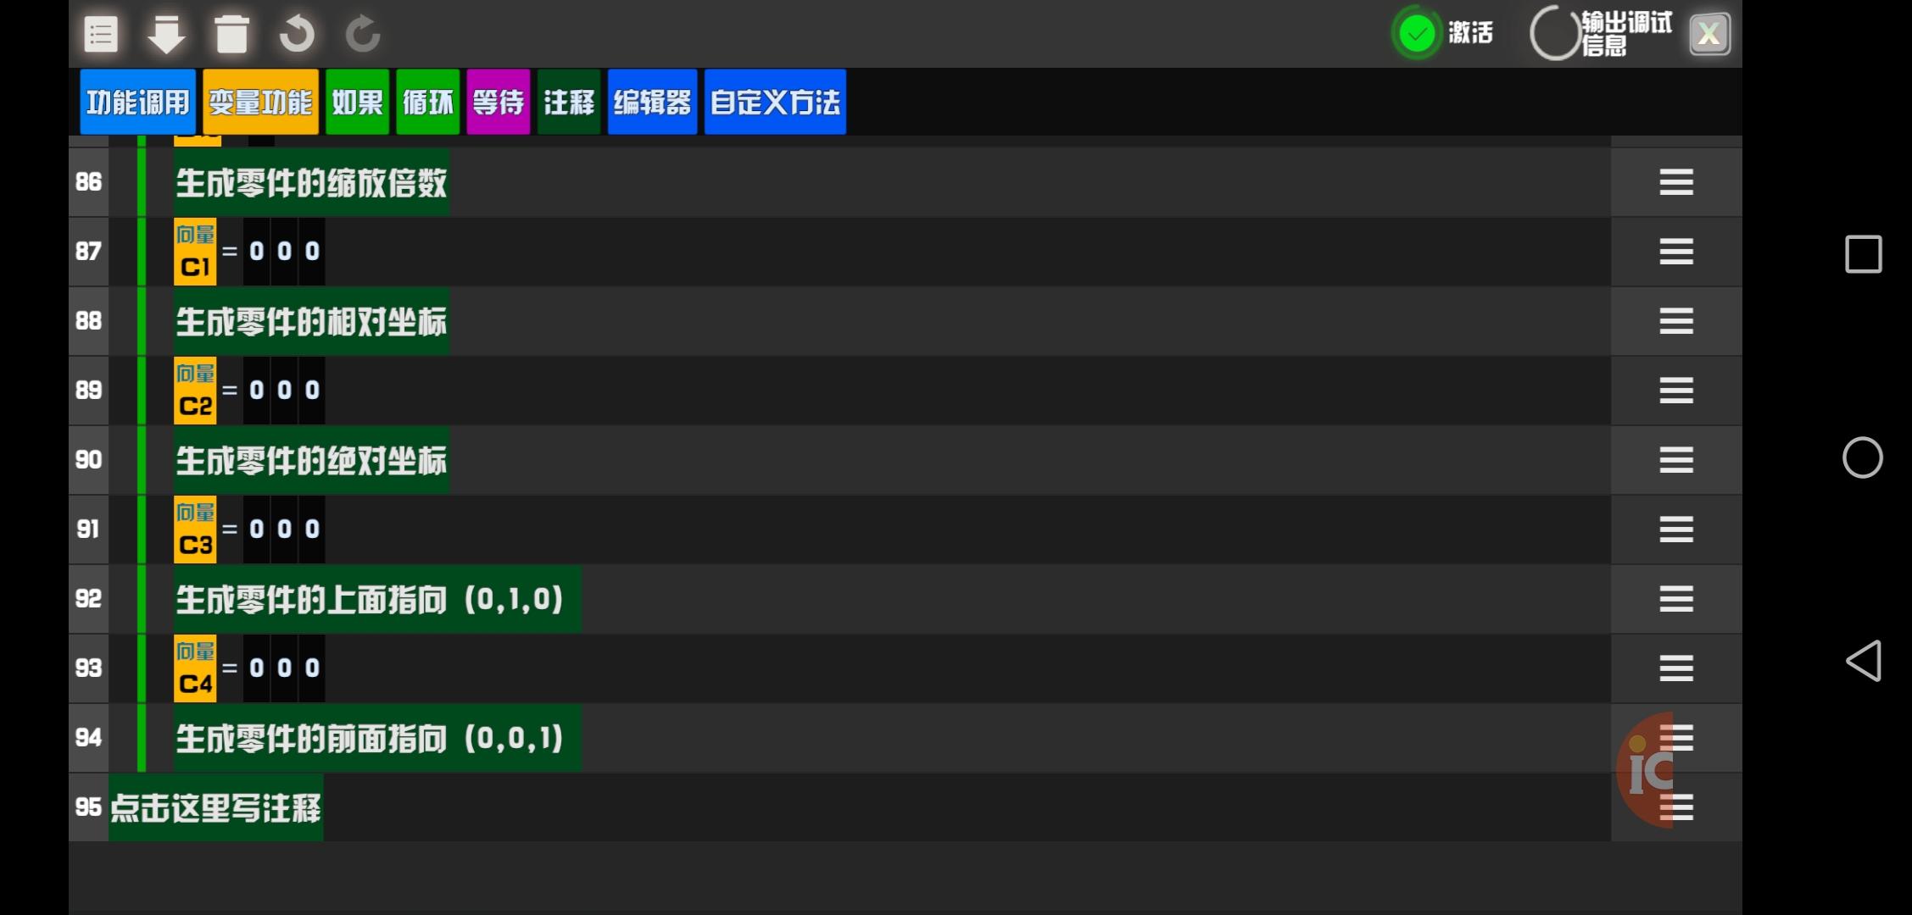Enable the 输出调试信息 debug output toggle
The height and width of the screenshot is (915, 1912).
[1555, 34]
